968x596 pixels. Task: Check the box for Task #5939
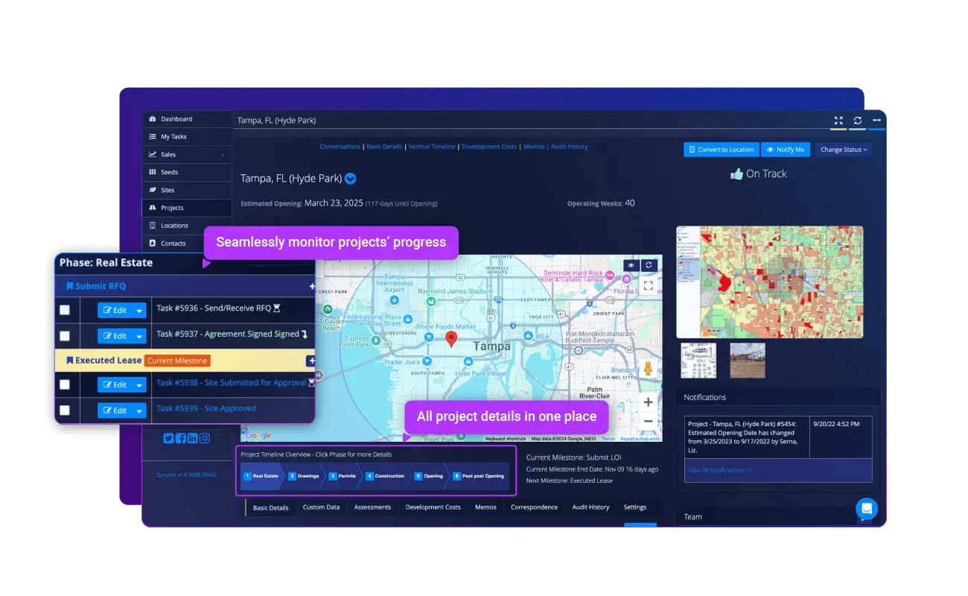[x=65, y=410]
